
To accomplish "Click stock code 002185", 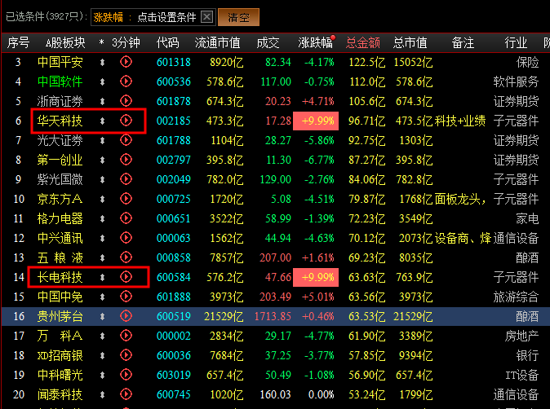I will (x=174, y=121).
